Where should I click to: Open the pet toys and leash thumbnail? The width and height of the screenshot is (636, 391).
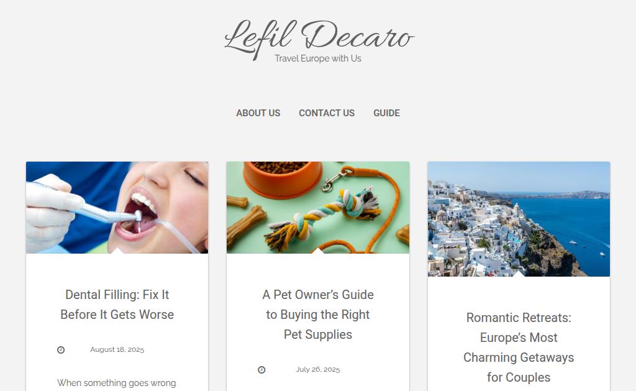click(x=318, y=208)
